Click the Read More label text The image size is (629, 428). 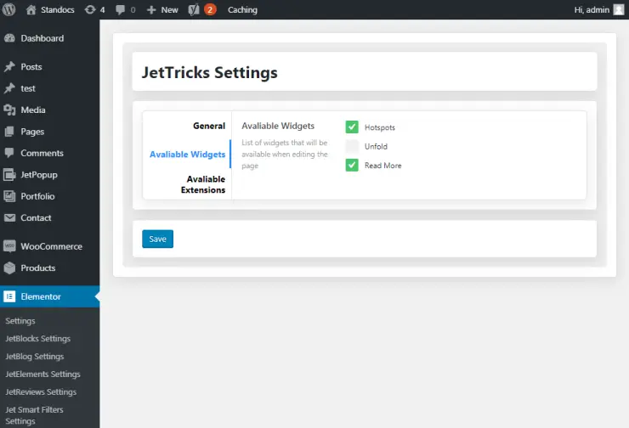click(x=382, y=166)
